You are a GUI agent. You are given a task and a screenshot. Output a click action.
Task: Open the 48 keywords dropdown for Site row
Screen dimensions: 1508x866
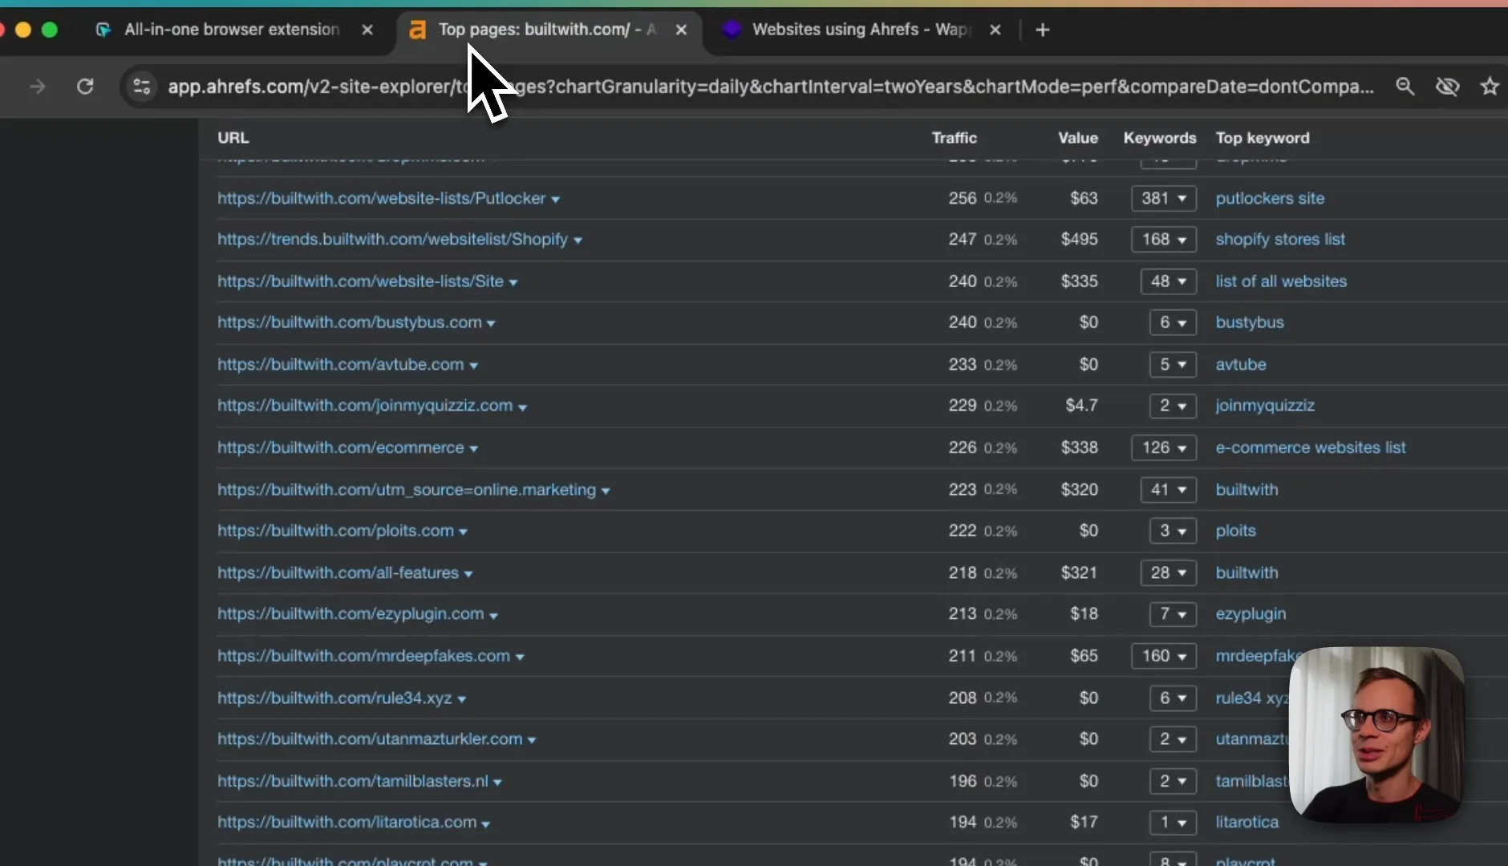point(1168,281)
